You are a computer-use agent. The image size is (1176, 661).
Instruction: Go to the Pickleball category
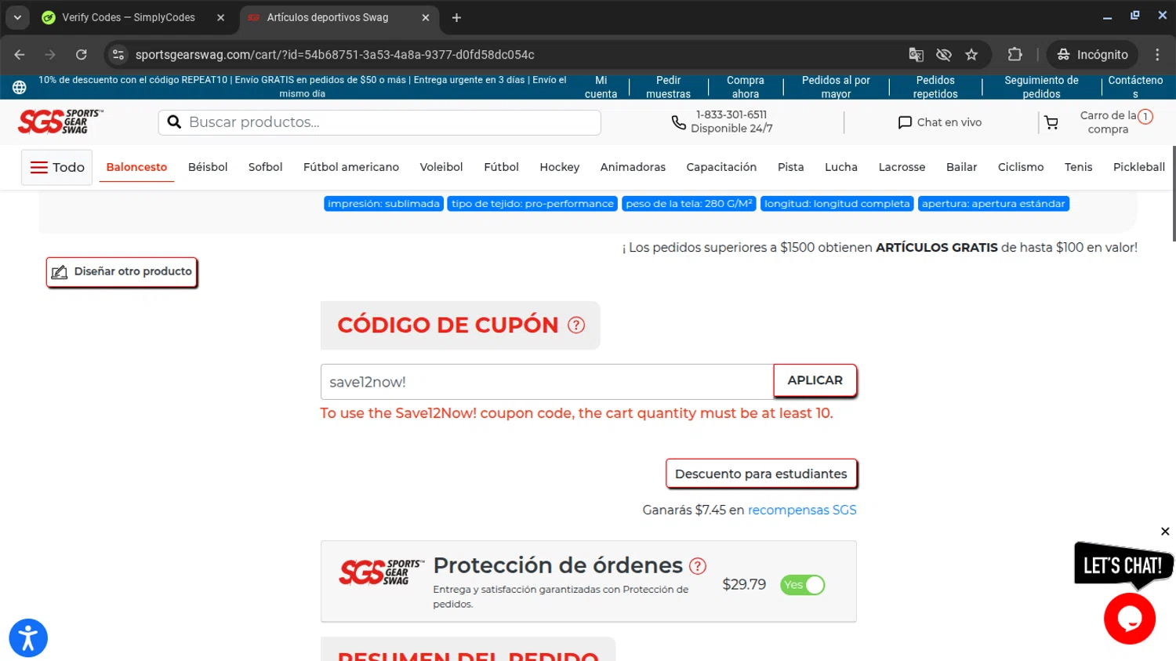coord(1139,167)
